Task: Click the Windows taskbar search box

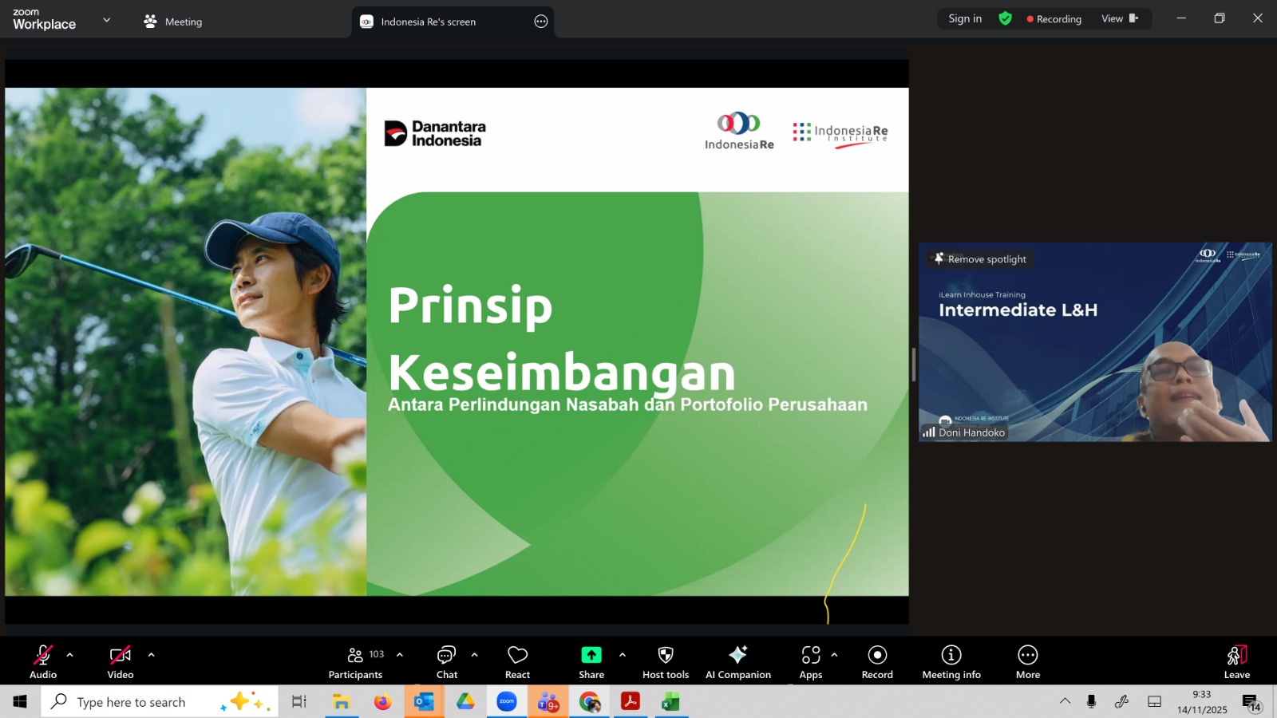Action: coord(132,702)
